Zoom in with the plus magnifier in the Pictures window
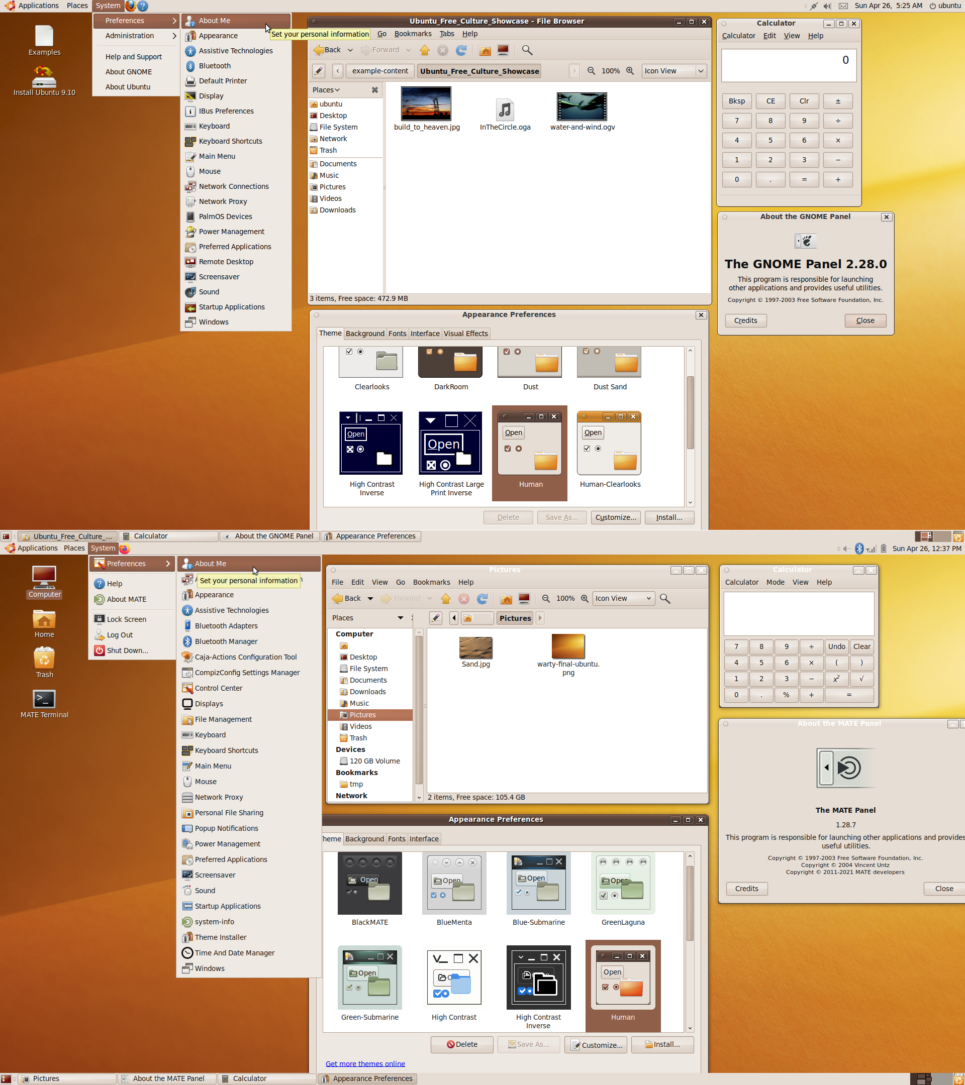This screenshot has height=1085, width=965. tap(585, 598)
